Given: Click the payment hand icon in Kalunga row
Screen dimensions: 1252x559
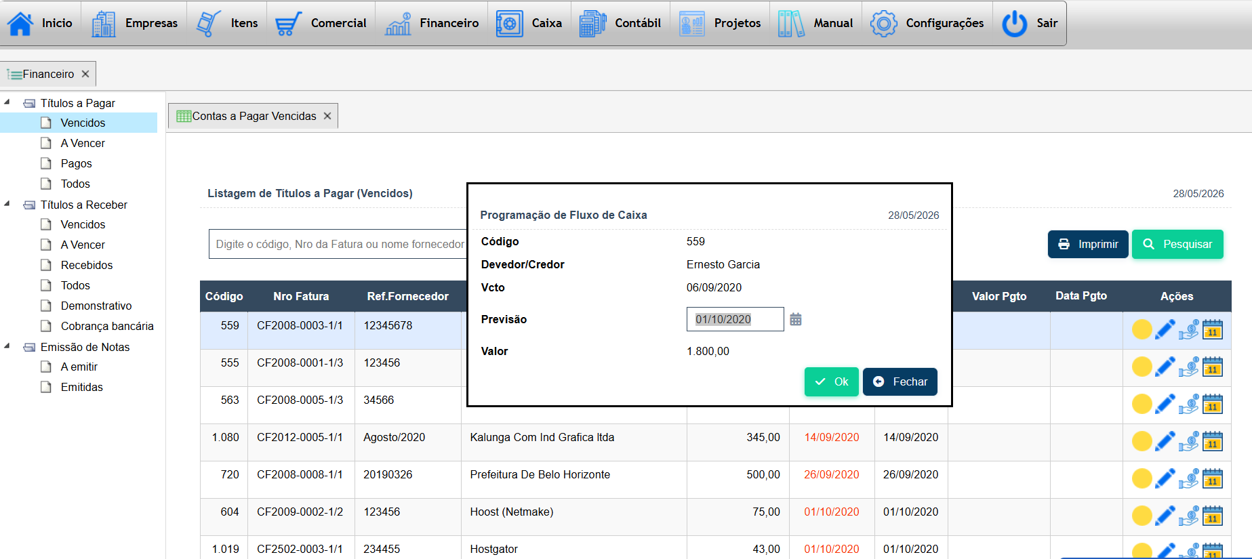Looking at the screenshot, I should (x=1188, y=442).
